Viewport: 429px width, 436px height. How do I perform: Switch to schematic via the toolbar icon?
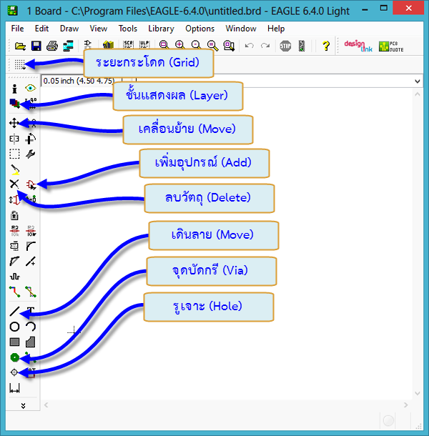[x=88, y=44]
